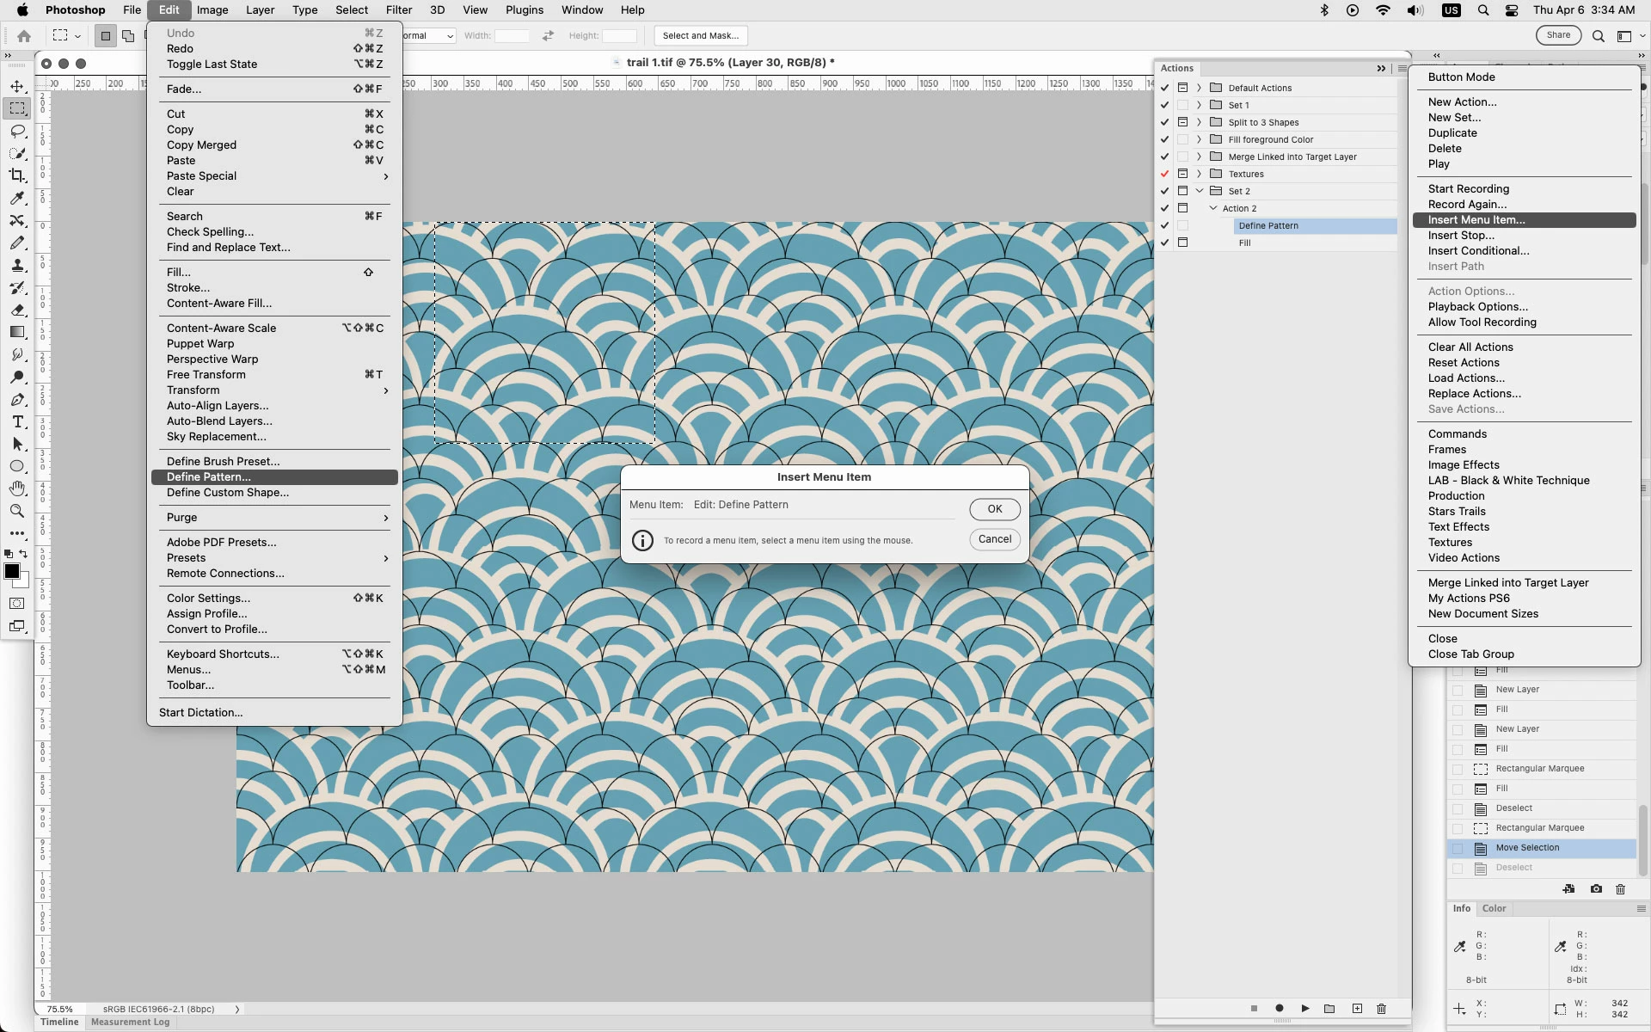Select the Horizontal Type tool
This screenshot has width=1651, height=1032.
pyautogui.click(x=17, y=421)
